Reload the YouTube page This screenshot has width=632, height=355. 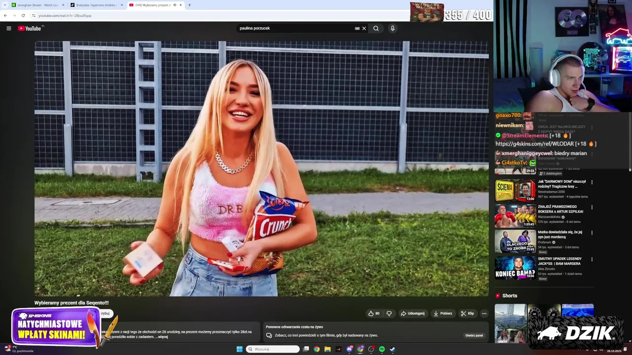[x=23, y=15]
